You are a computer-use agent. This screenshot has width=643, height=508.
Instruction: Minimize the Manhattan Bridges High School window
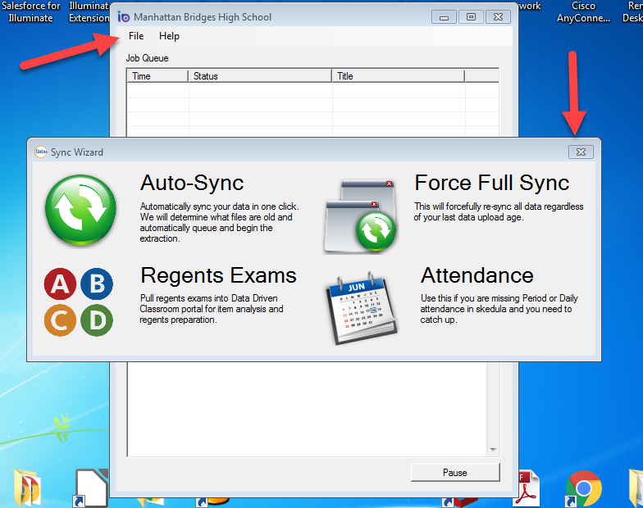click(x=444, y=17)
